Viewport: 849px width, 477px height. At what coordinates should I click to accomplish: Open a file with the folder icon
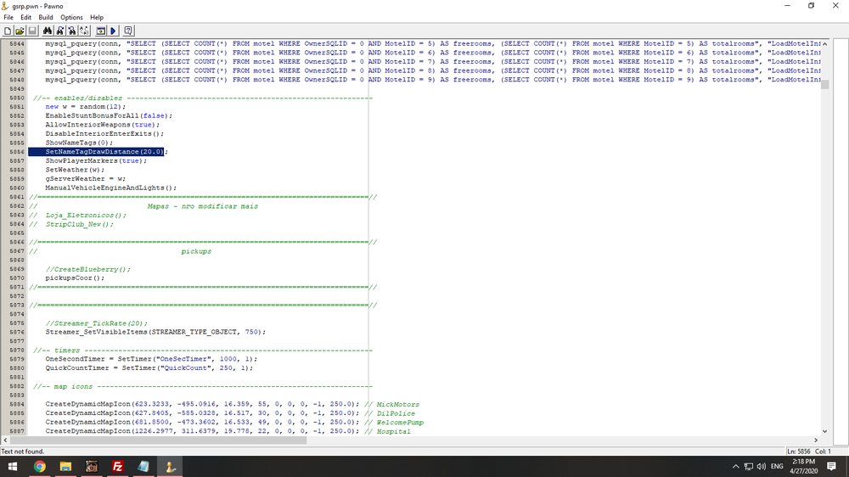point(20,31)
